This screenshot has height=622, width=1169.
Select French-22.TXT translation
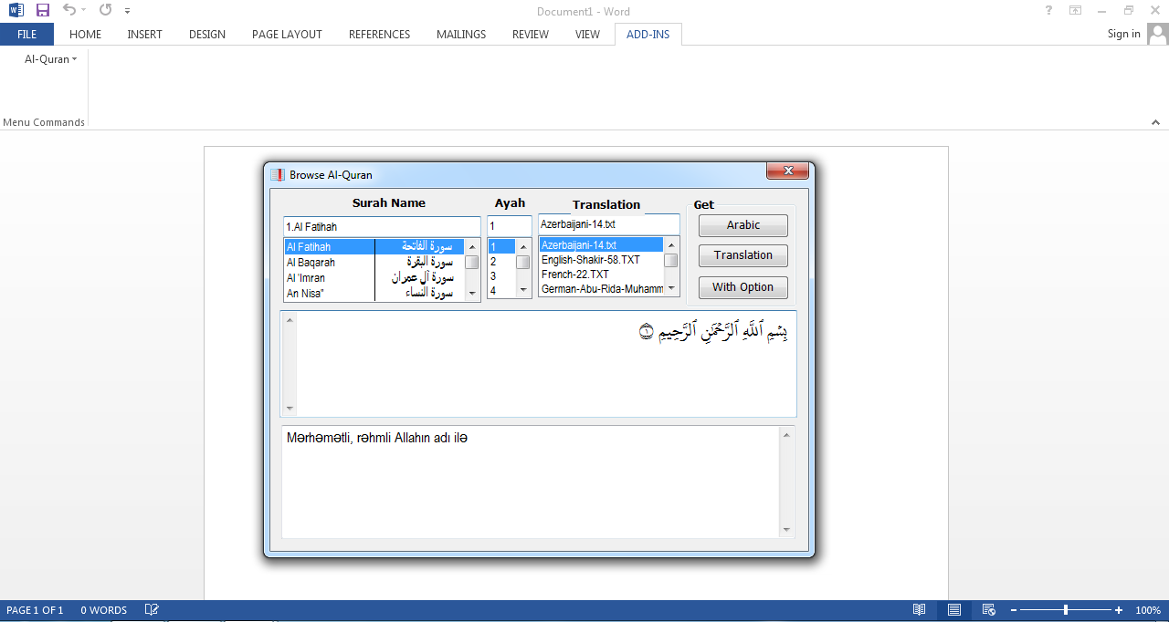601,274
